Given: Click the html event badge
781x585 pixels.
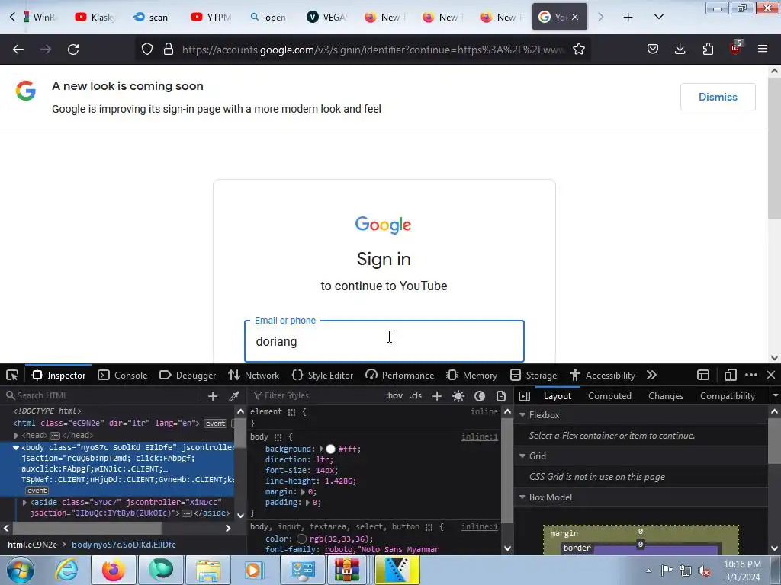Looking at the screenshot, I should point(216,424).
